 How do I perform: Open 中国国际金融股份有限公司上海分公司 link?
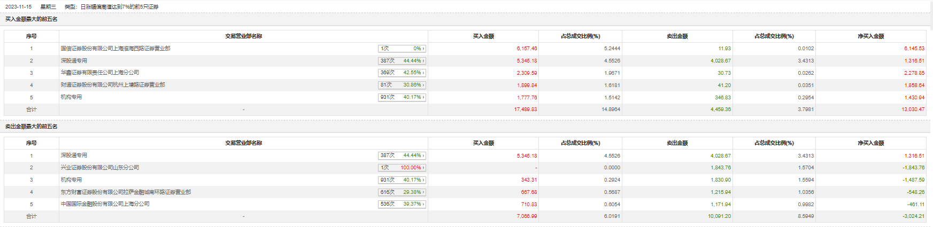pos(105,204)
